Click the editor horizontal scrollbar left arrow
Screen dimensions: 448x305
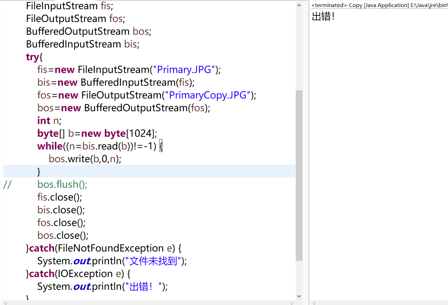(x=6, y=303)
